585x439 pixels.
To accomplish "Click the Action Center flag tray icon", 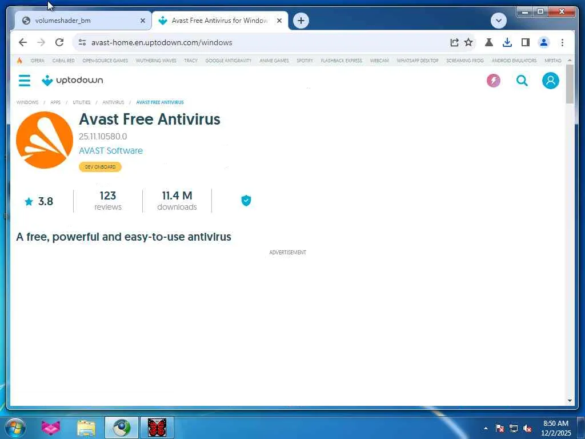I will click(499, 429).
